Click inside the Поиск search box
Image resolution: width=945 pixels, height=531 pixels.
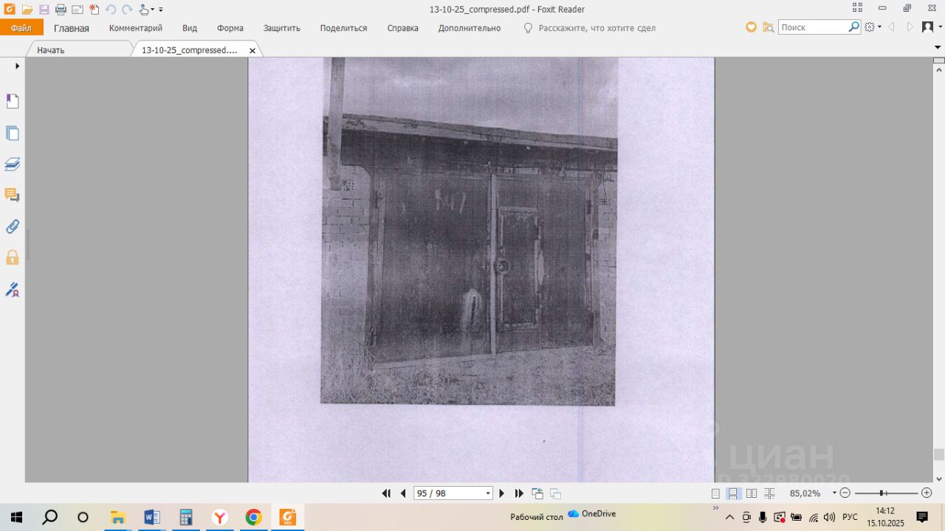click(x=813, y=27)
